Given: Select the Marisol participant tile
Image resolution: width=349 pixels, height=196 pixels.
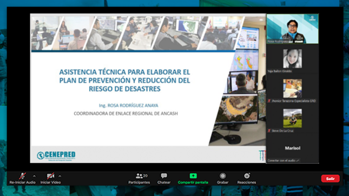Looking at the screenshot, I should pos(293,148).
